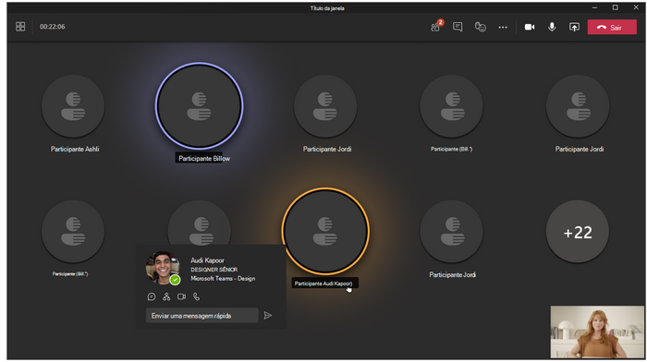Image resolution: width=647 pixels, height=362 pixels.
Task: Send the quick message arrow icon
Action: [x=268, y=316]
